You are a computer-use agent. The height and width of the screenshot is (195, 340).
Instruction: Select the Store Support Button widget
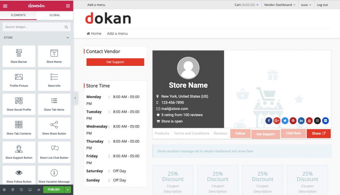(x=19, y=152)
